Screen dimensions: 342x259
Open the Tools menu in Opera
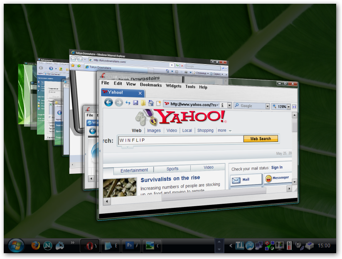coord(190,86)
